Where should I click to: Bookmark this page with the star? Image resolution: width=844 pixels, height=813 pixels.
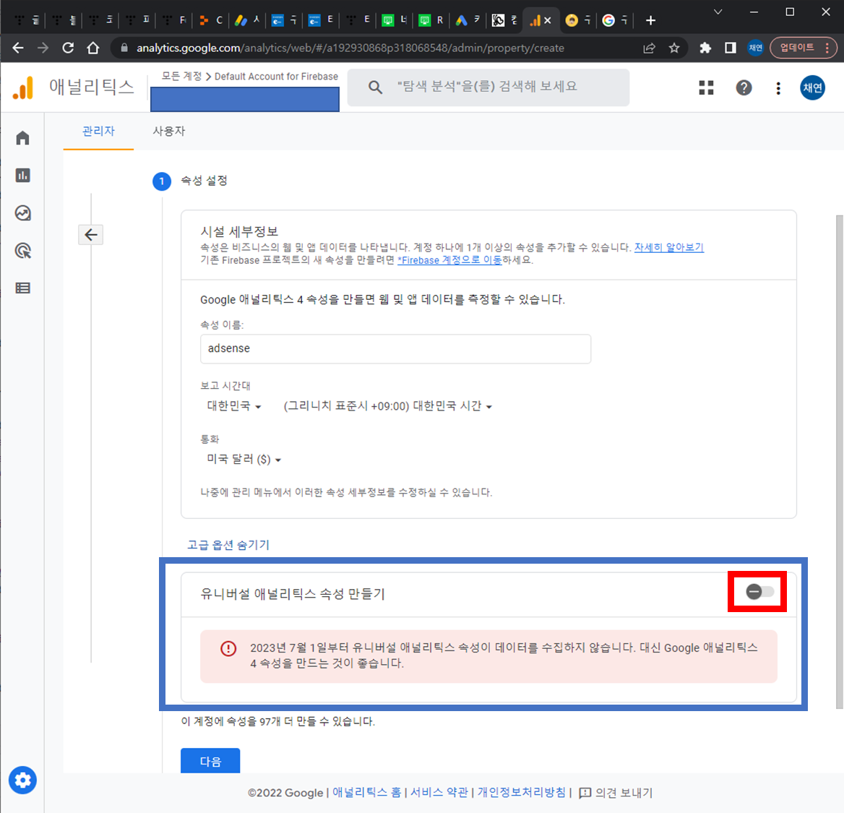click(x=674, y=48)
